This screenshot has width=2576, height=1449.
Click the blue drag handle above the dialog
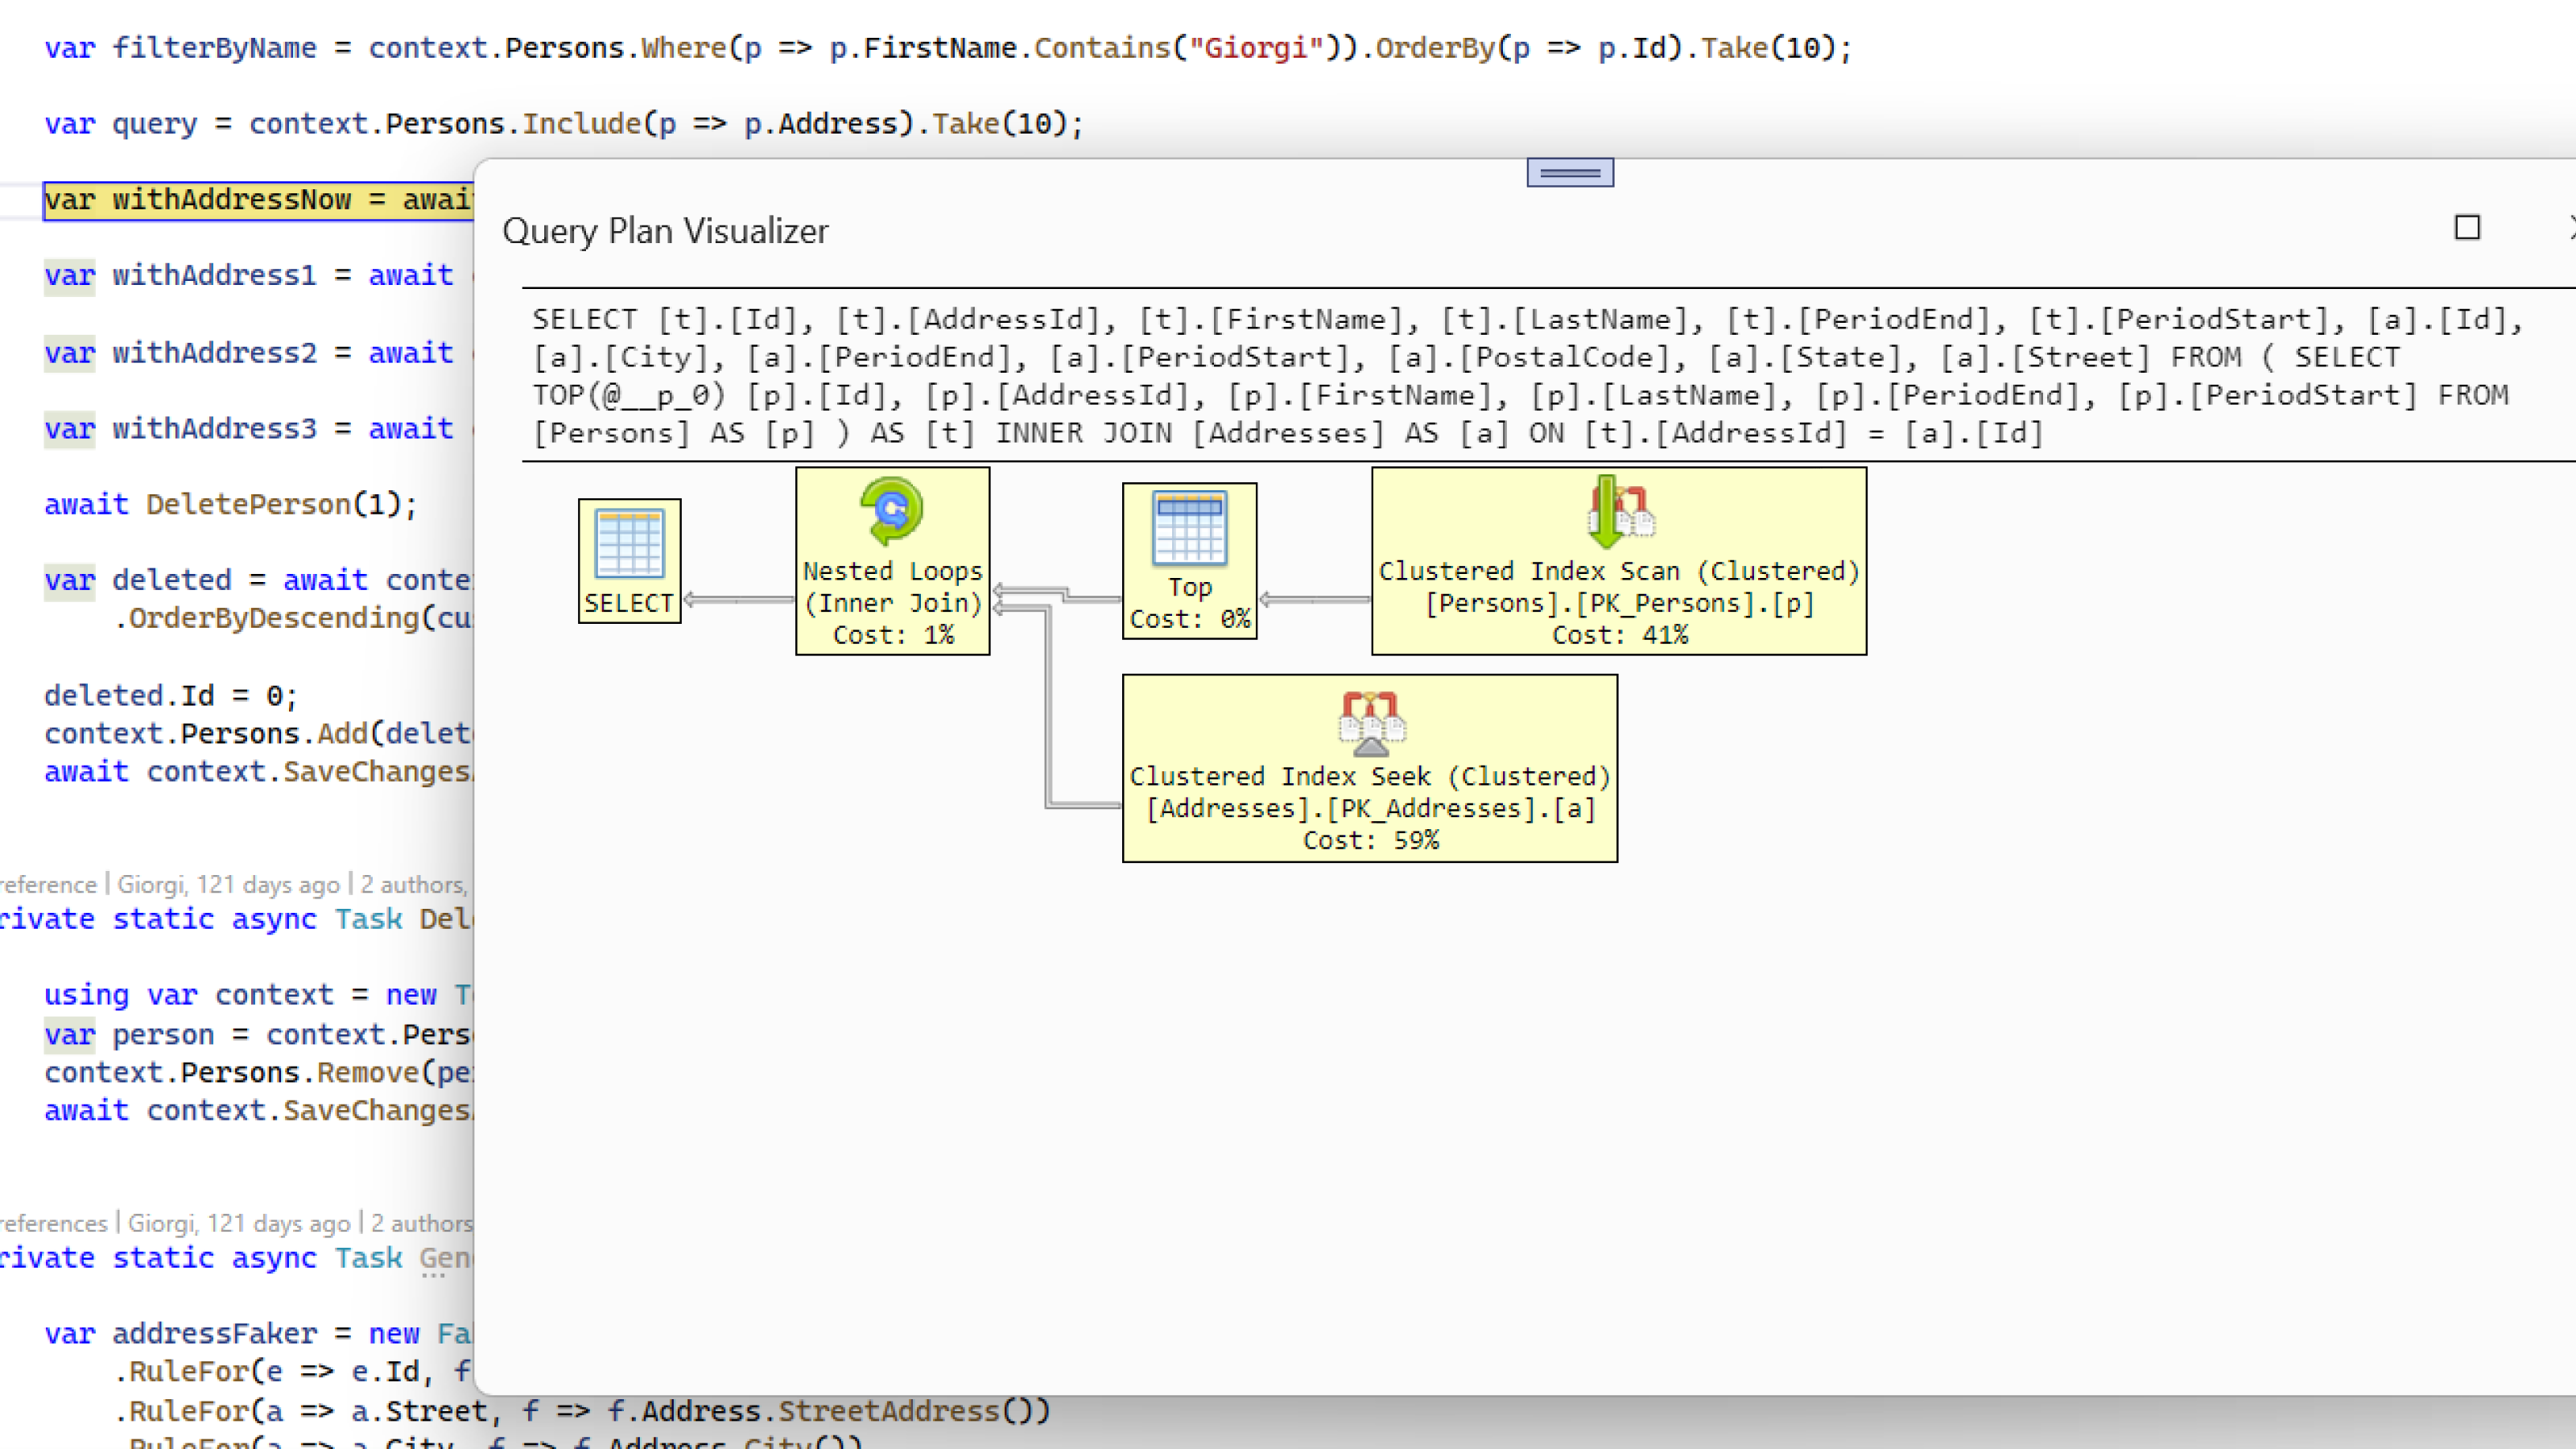[1570, 172]
